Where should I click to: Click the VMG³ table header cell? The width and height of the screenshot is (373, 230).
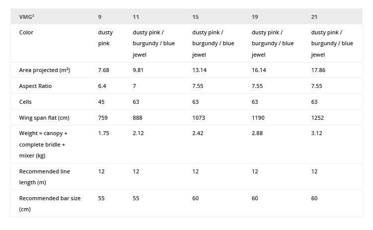[x=27, y=17]
